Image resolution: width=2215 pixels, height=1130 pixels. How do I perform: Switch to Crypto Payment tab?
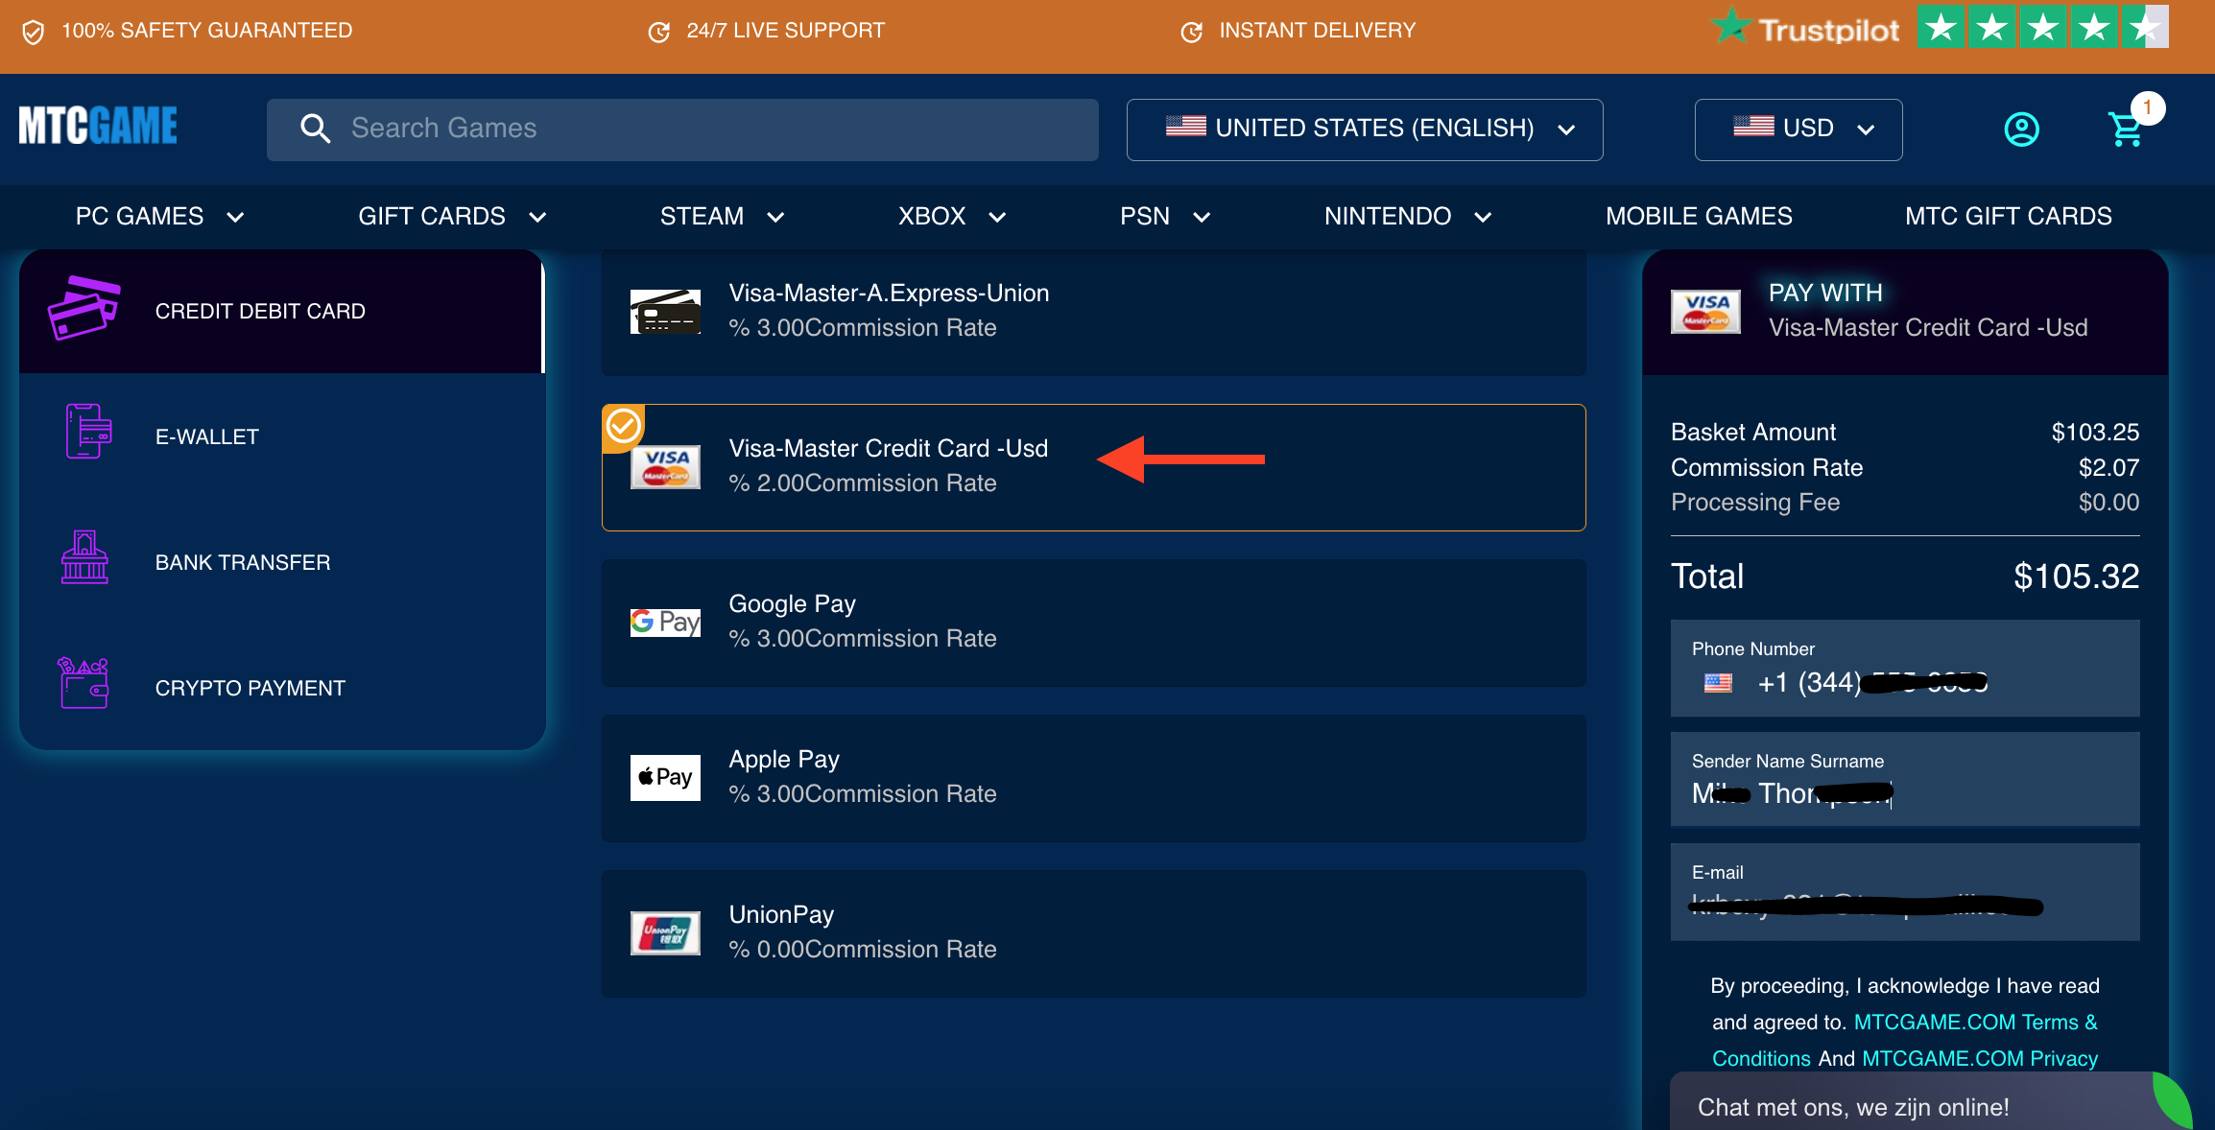281,688
